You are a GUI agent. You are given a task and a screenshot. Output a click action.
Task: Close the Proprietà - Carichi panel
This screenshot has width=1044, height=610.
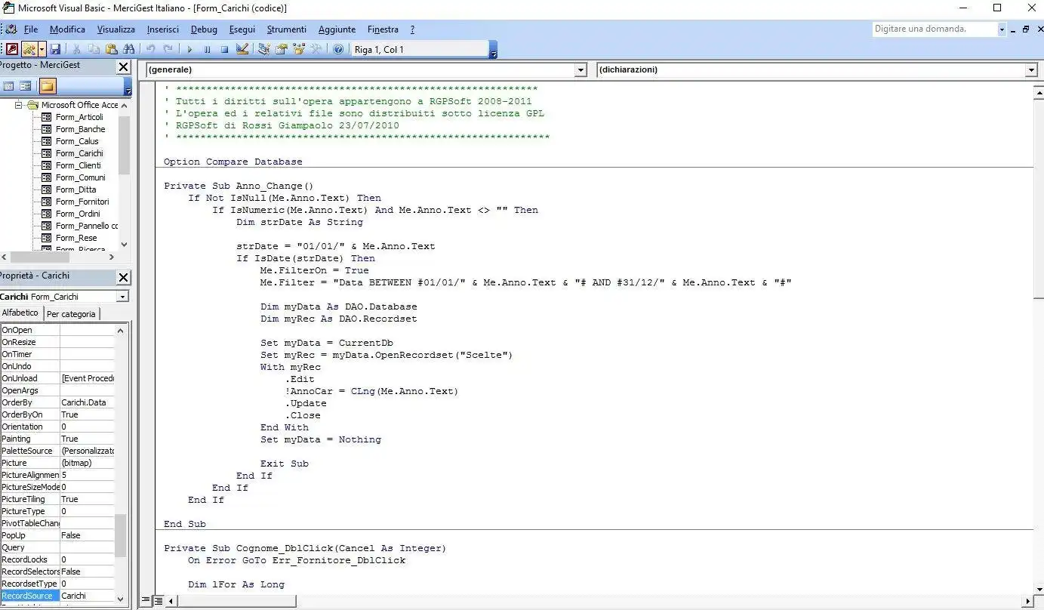(124, 277)
